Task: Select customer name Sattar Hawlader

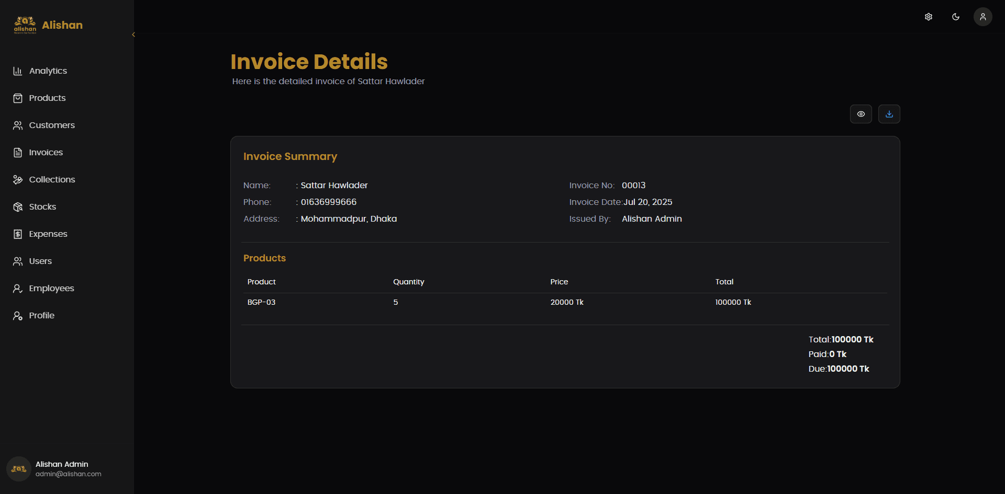Action: 334,186
